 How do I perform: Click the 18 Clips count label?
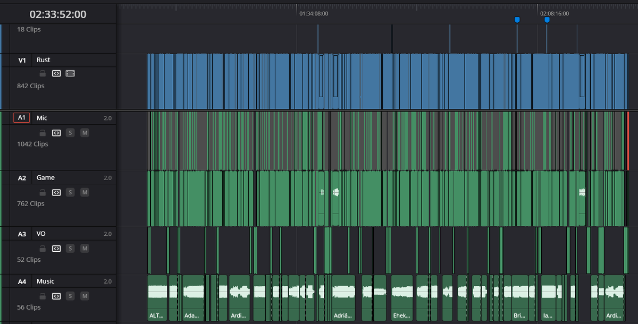(29, 30)
